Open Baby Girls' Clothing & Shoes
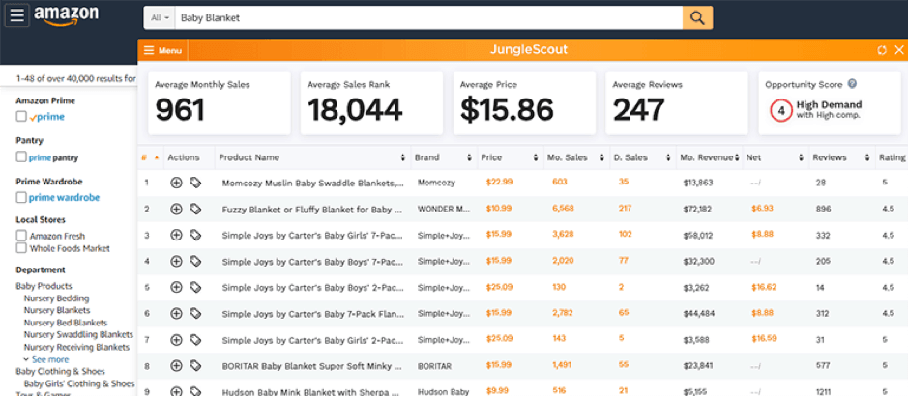Image resolution: width=908 pixels, height=396 pixels. [x=78, y=383]
